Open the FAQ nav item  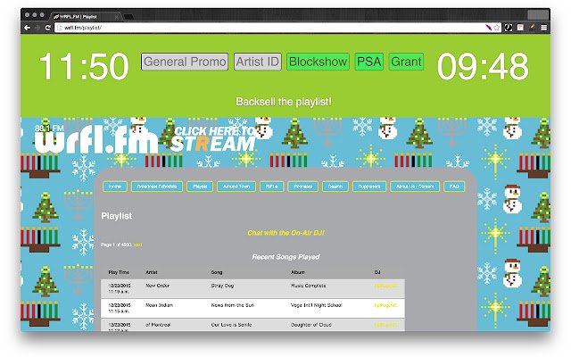[454, 187]
